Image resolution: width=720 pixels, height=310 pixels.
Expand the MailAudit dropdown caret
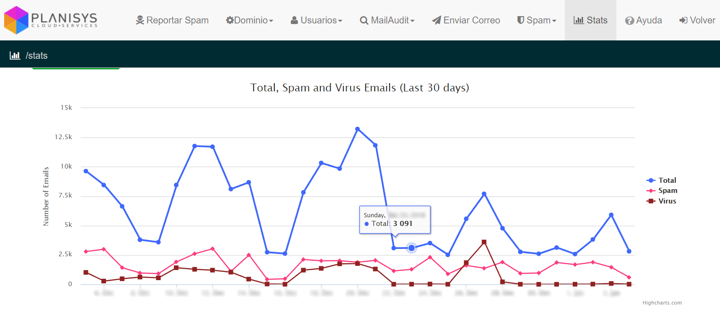[x=412, y=21]
